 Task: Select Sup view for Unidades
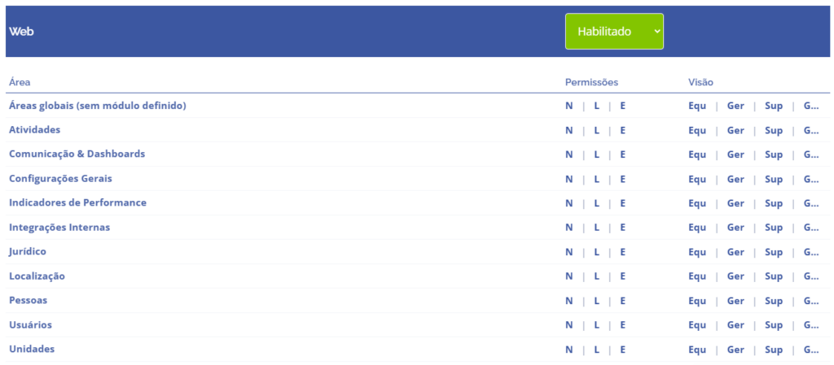tap(773, 350)
